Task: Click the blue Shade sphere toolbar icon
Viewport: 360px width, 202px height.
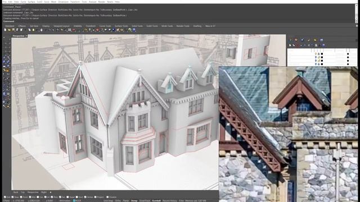Action: (114, 30)
